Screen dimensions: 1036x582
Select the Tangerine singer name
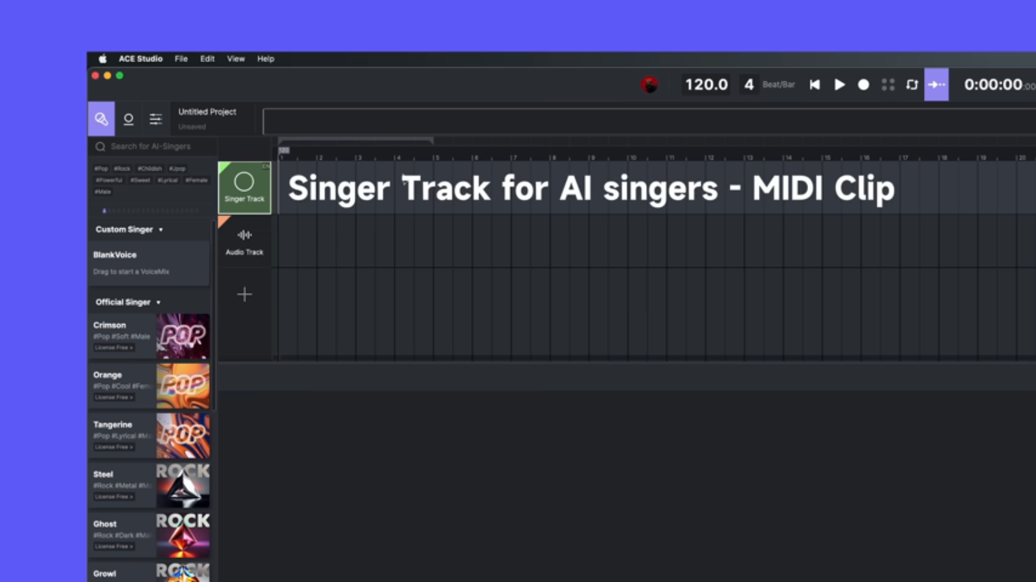click(x=113, y=425)
